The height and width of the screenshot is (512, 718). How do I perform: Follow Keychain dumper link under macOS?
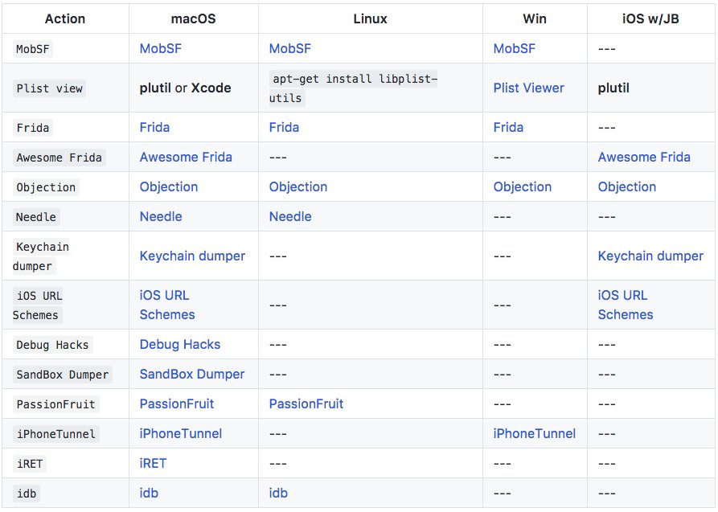click(x=192, y=256)
